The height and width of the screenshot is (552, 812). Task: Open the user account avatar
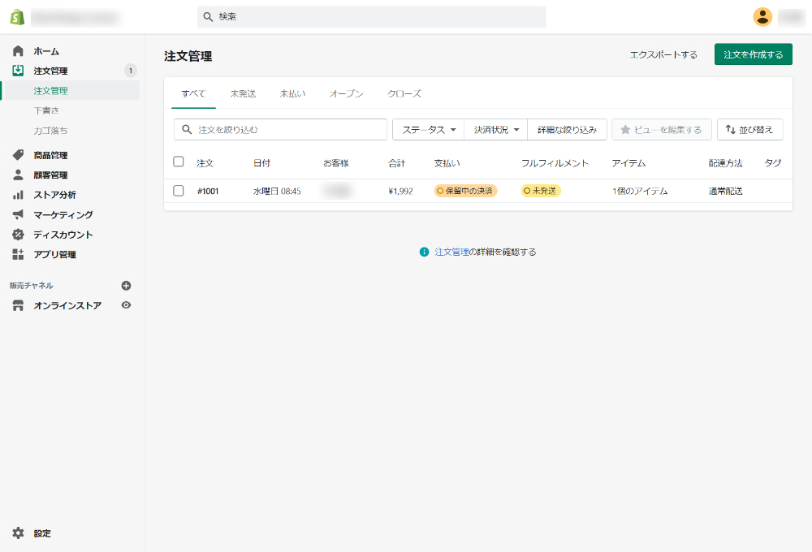coord(762,17)
